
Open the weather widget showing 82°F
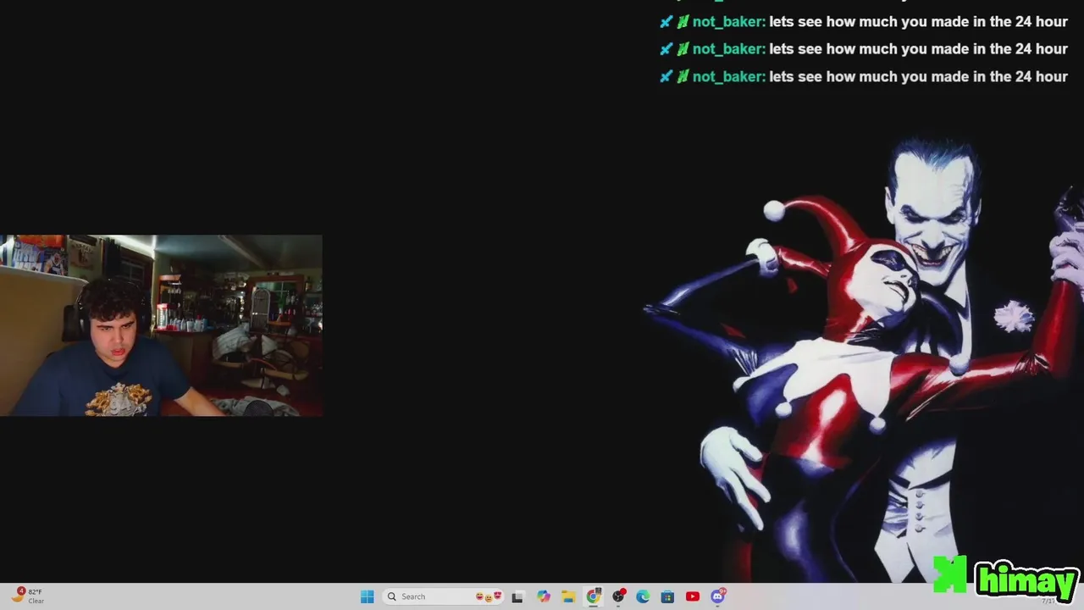click(27, 596)
